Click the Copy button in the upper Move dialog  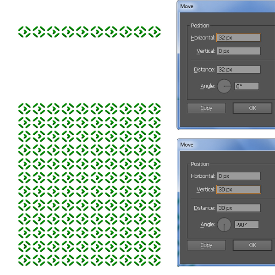pyautogui.click(x=206, y=108)
